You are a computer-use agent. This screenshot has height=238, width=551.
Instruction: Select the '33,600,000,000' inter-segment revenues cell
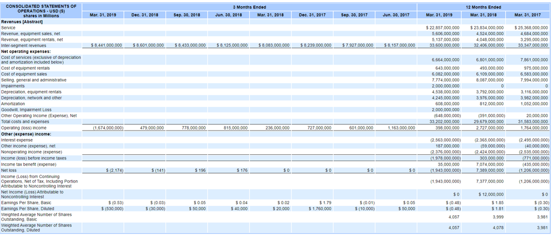[444, 45]
